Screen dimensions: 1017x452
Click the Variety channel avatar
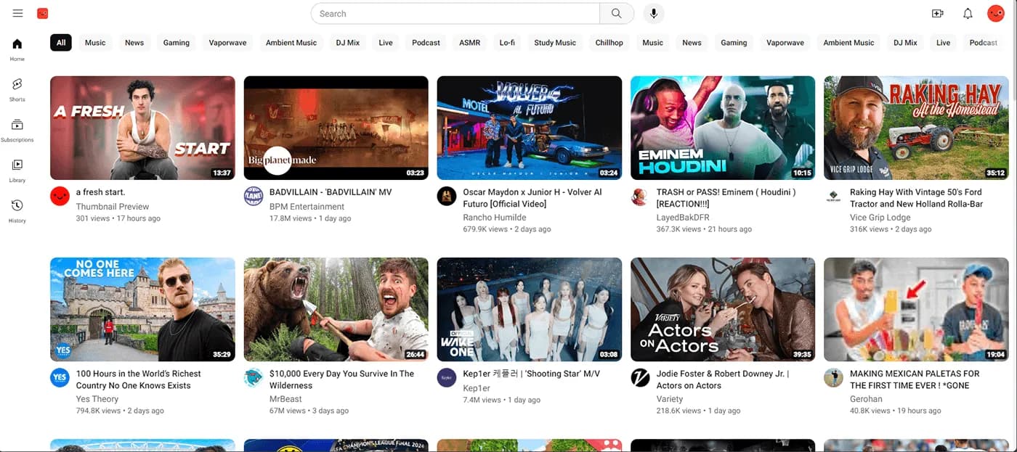pos(640,377)
